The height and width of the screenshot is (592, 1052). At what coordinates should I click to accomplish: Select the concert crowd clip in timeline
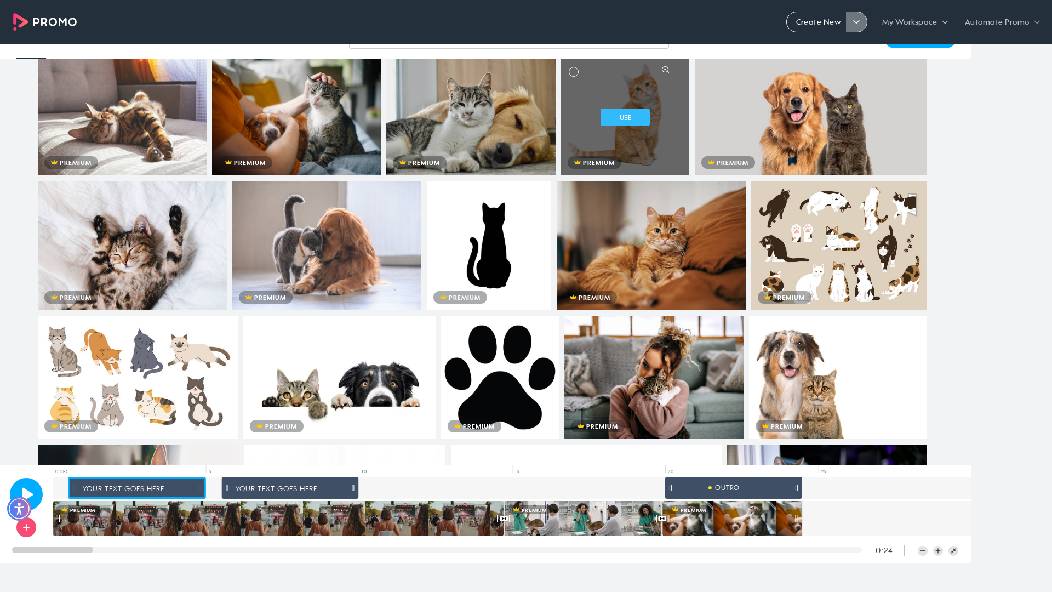(278, 519)
